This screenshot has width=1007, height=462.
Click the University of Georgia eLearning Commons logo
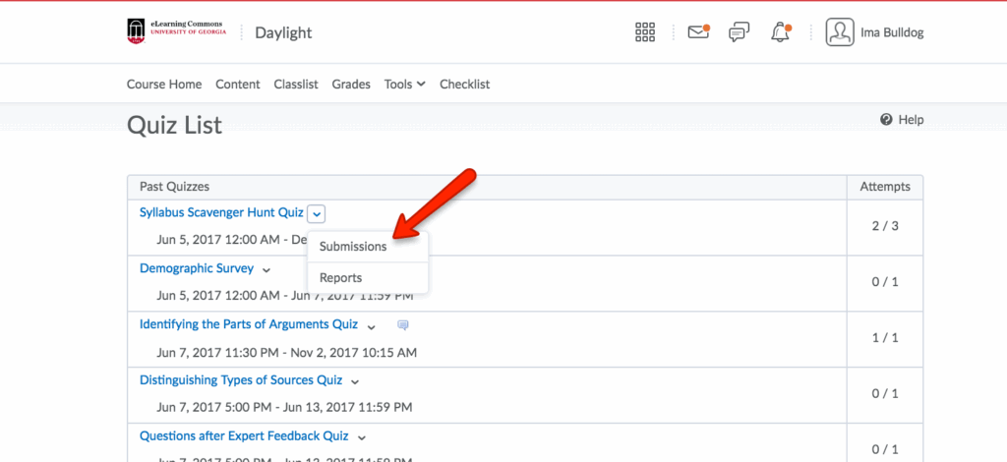[x=177, y=32]
